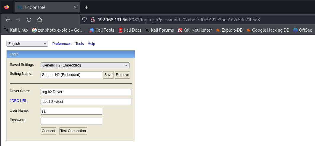Viewport: 315px width, 146px height.
Task: Click the Password input field
Action: (x=71, y=121)
